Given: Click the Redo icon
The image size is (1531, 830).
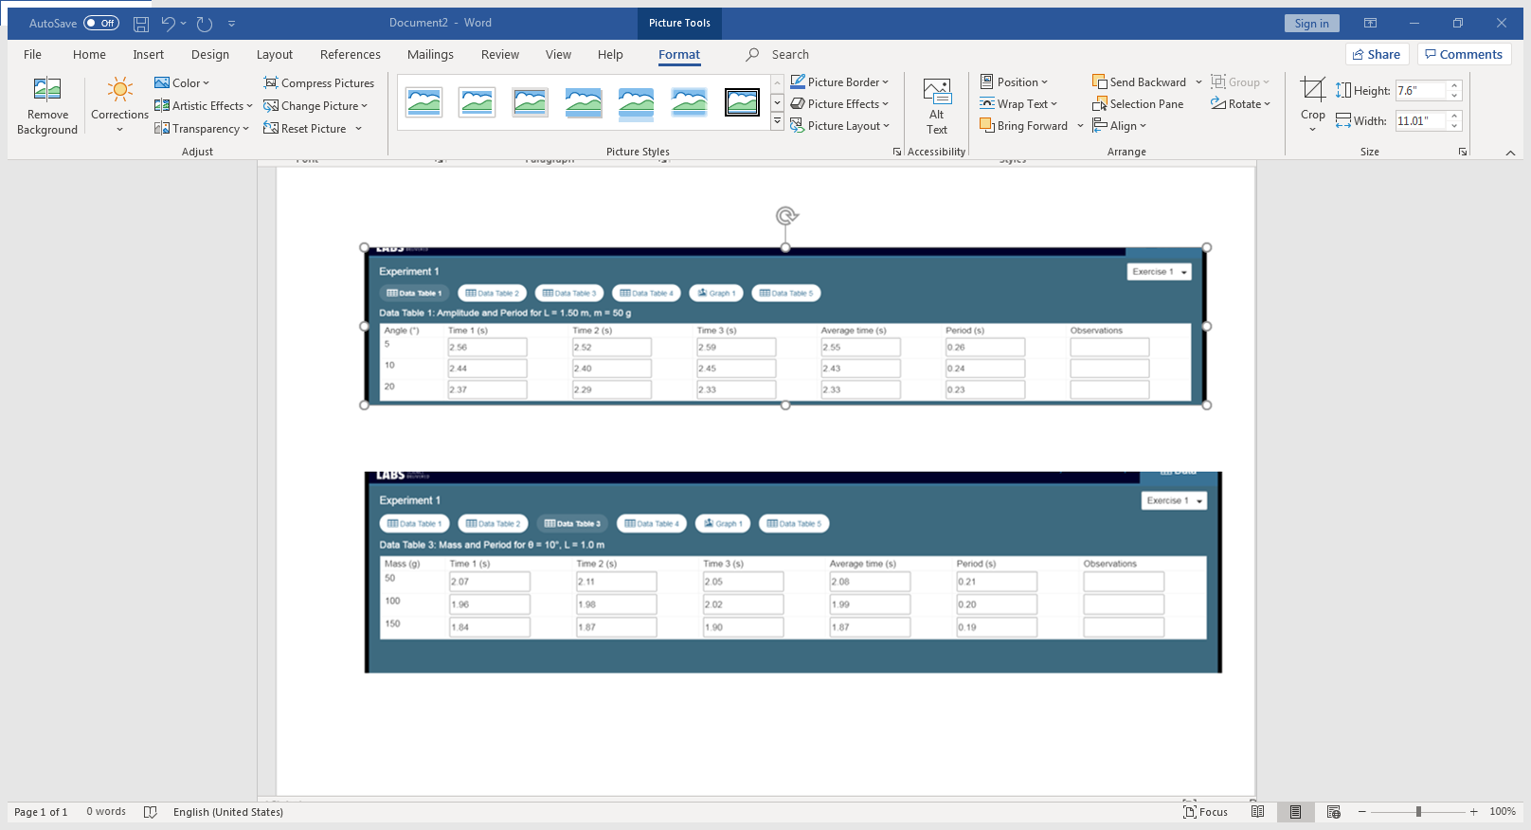Looking at the screenshot, I should click(205, 24).
